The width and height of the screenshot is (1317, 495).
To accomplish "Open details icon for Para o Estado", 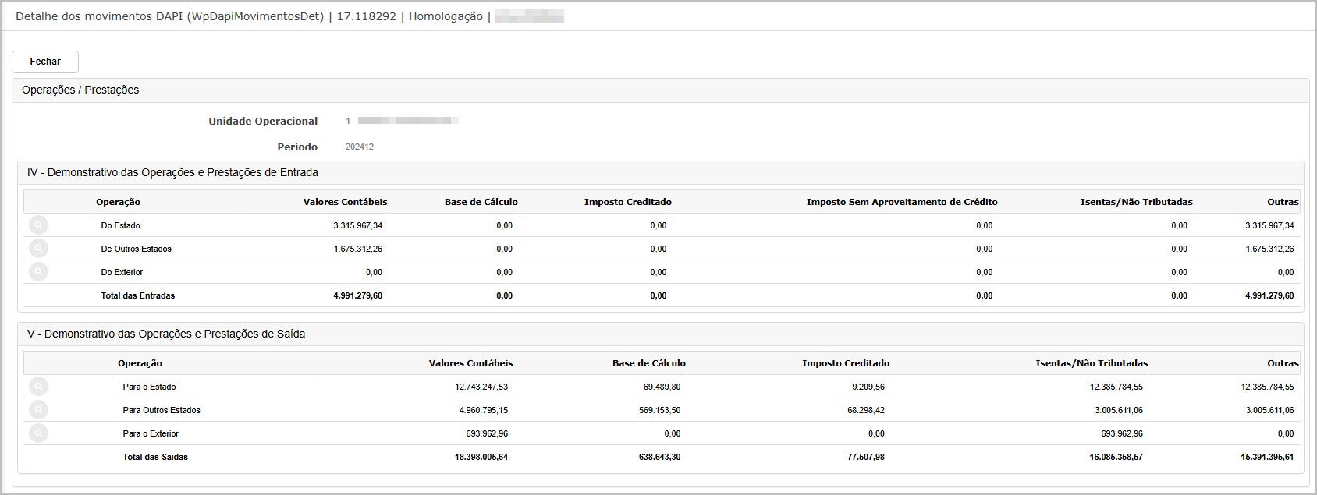I will click(x=38, y=387).
